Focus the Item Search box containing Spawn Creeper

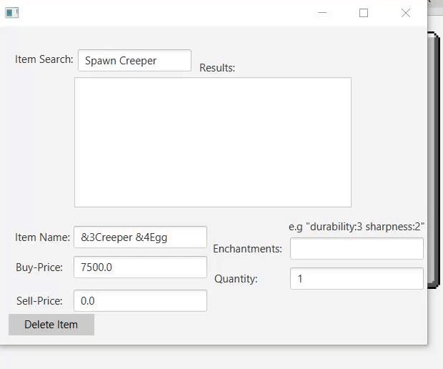(x=134, y=61)
